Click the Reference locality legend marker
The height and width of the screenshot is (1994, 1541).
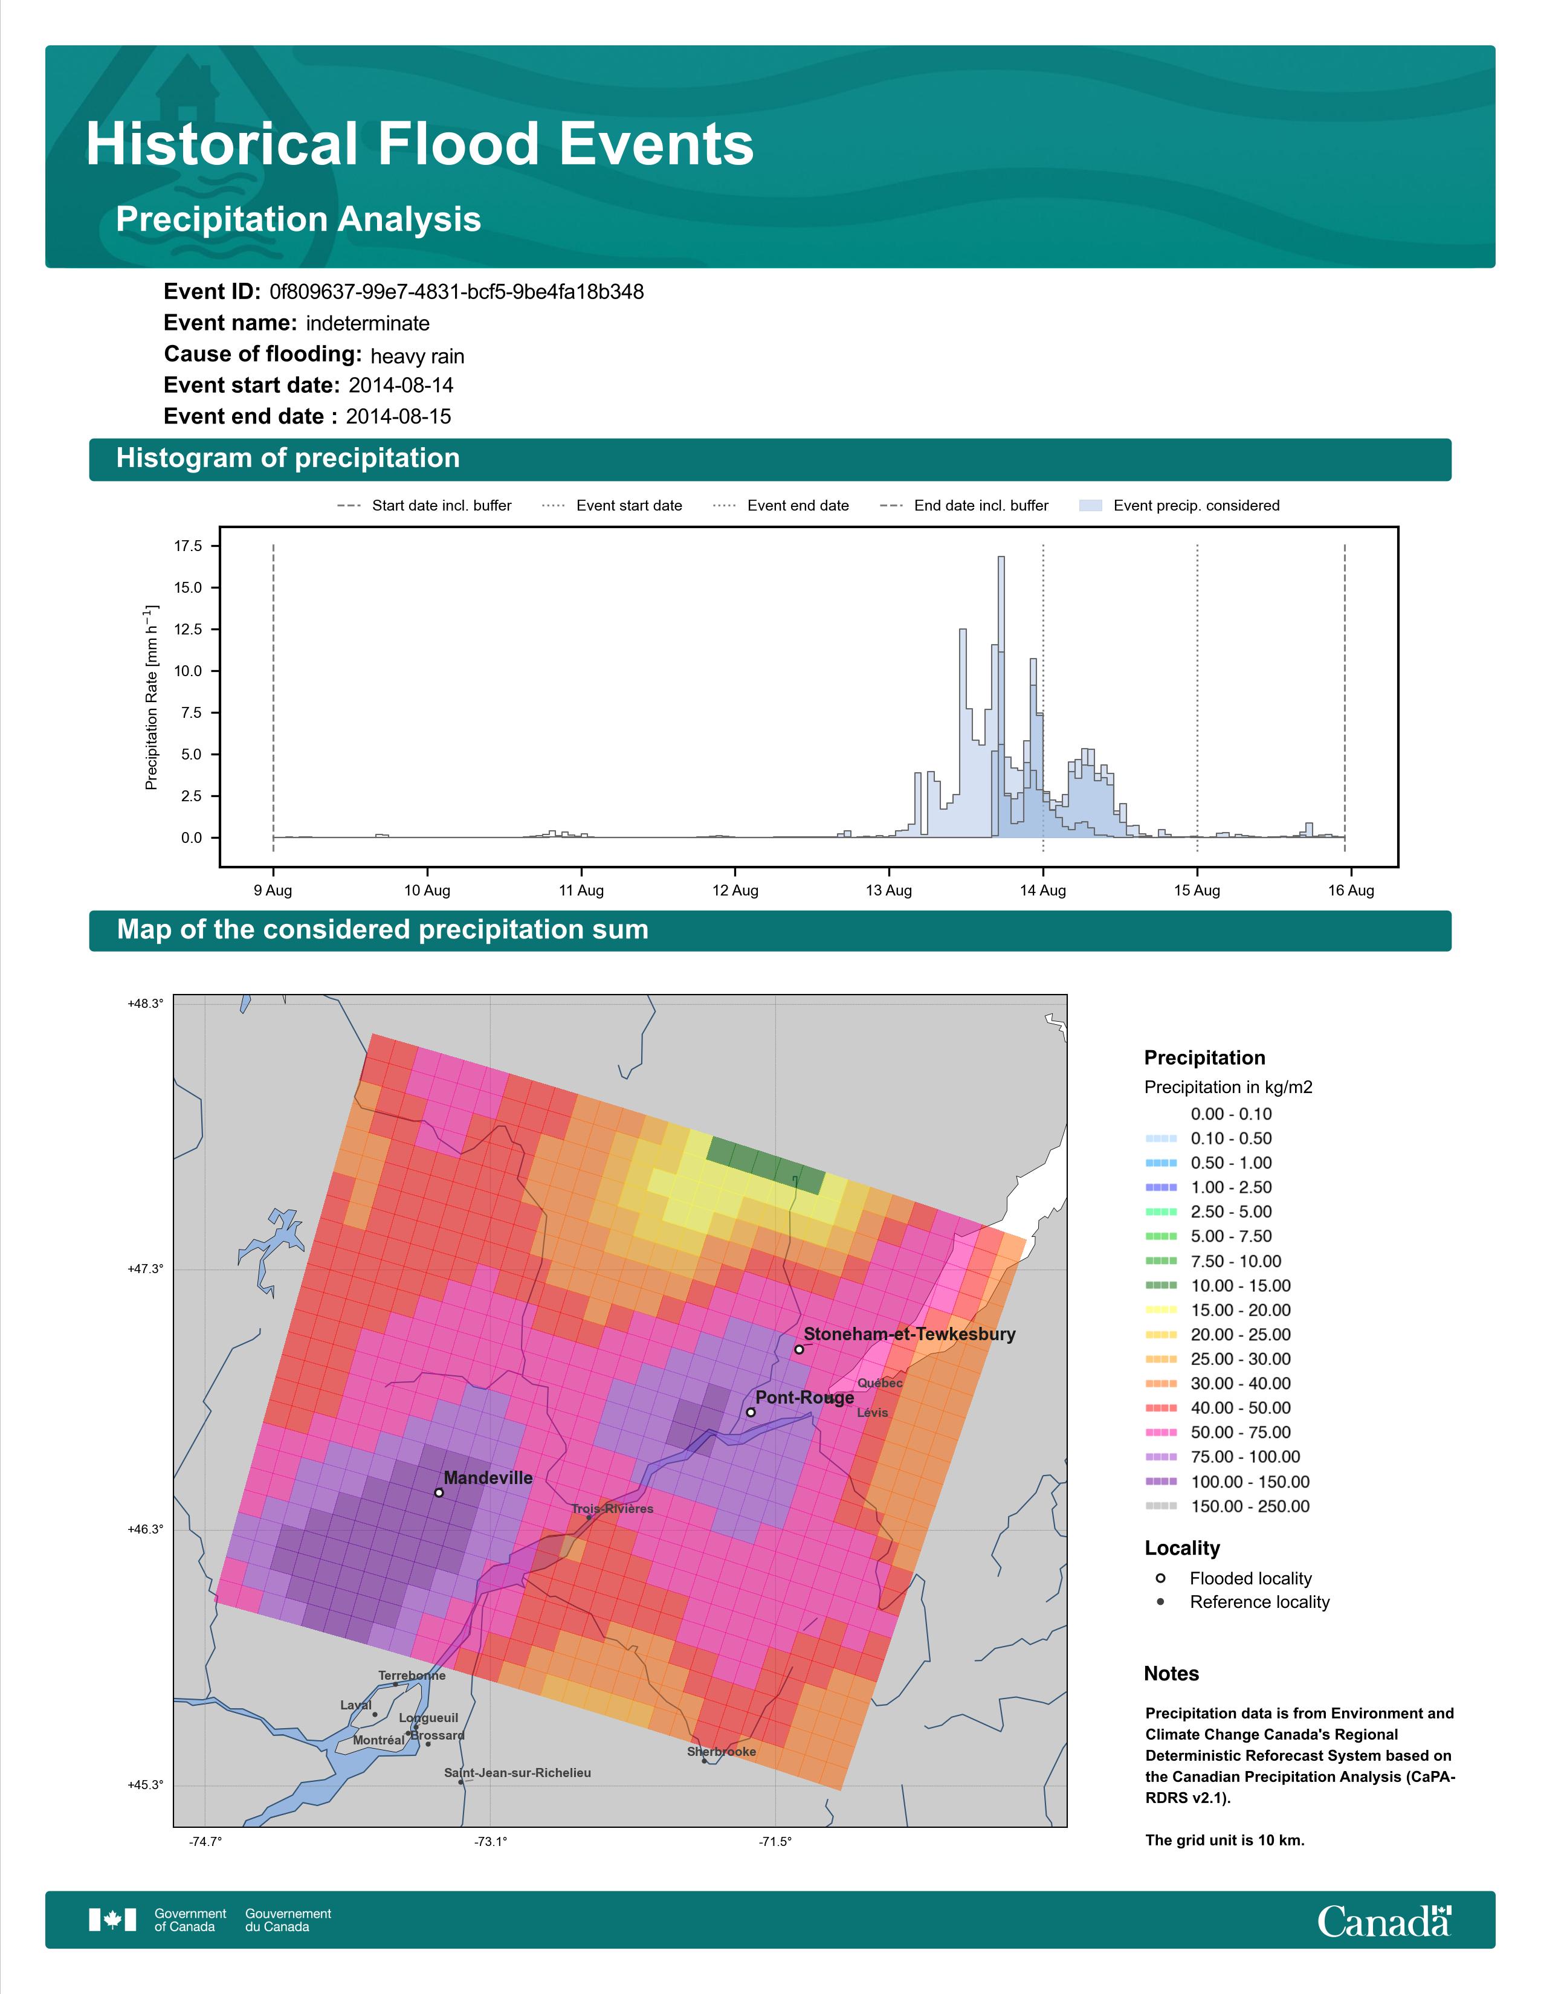[1160, 1602]
